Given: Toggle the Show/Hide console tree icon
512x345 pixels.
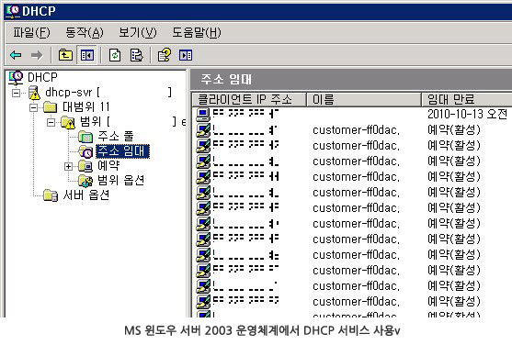Looking at the screenshot, I should (x=86, y=55).
